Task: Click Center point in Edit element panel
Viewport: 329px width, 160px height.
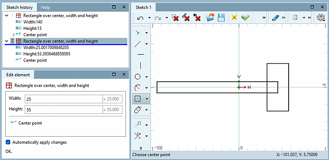Action: [30, 123]
